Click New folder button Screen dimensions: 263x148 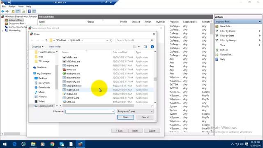click(55, 46)
